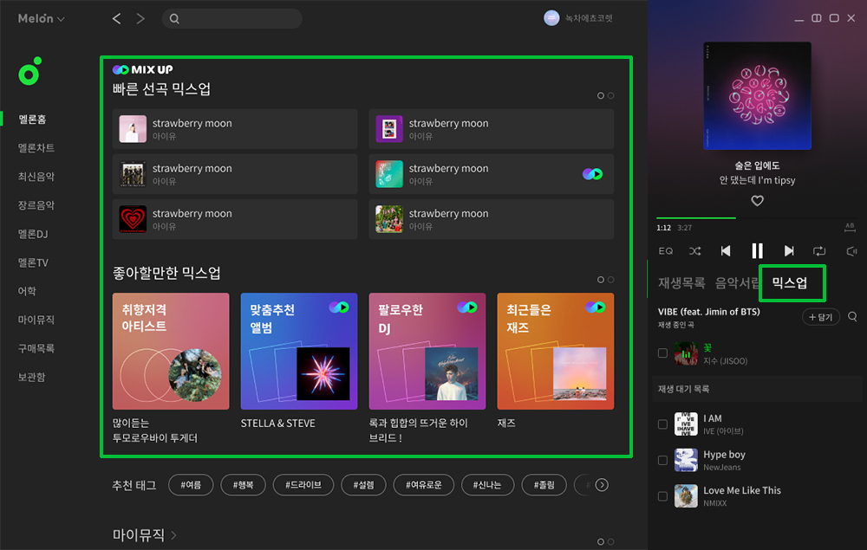Play the 최근들은 재즈 mix-up card
This screenshot has width=867, height=550.
tap(596, 307)
